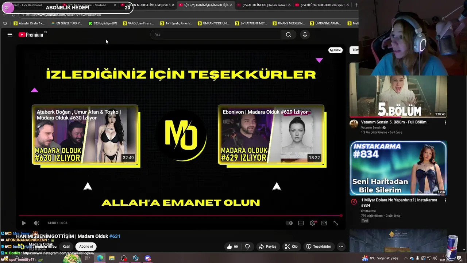
Task: Toggle subtitles with the captions icon
Action: click(301, 223)
